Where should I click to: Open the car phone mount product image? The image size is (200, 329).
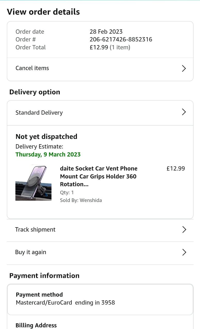[x=33, y=183]
